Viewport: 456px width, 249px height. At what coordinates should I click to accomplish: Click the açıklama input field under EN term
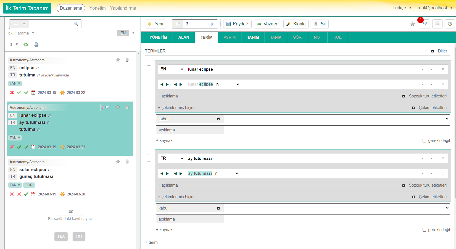pos(336,130)
